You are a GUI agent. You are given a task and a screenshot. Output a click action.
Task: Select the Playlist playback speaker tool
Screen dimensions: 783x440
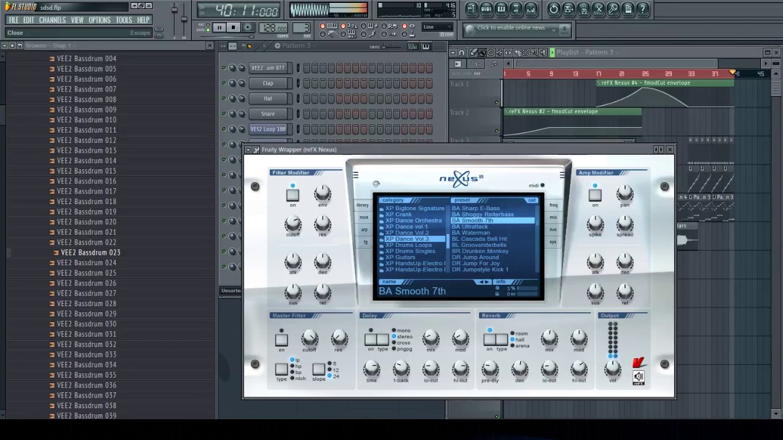coord(543,53)
